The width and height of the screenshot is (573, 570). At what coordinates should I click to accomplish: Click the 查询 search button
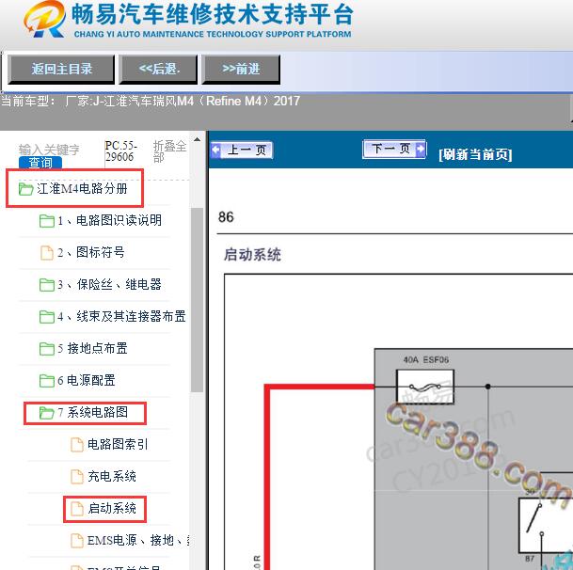point(40,163)
